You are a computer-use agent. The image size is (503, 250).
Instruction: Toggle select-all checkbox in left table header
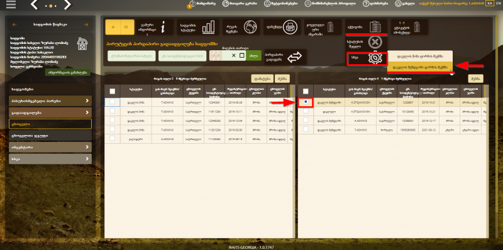[113, 91]
